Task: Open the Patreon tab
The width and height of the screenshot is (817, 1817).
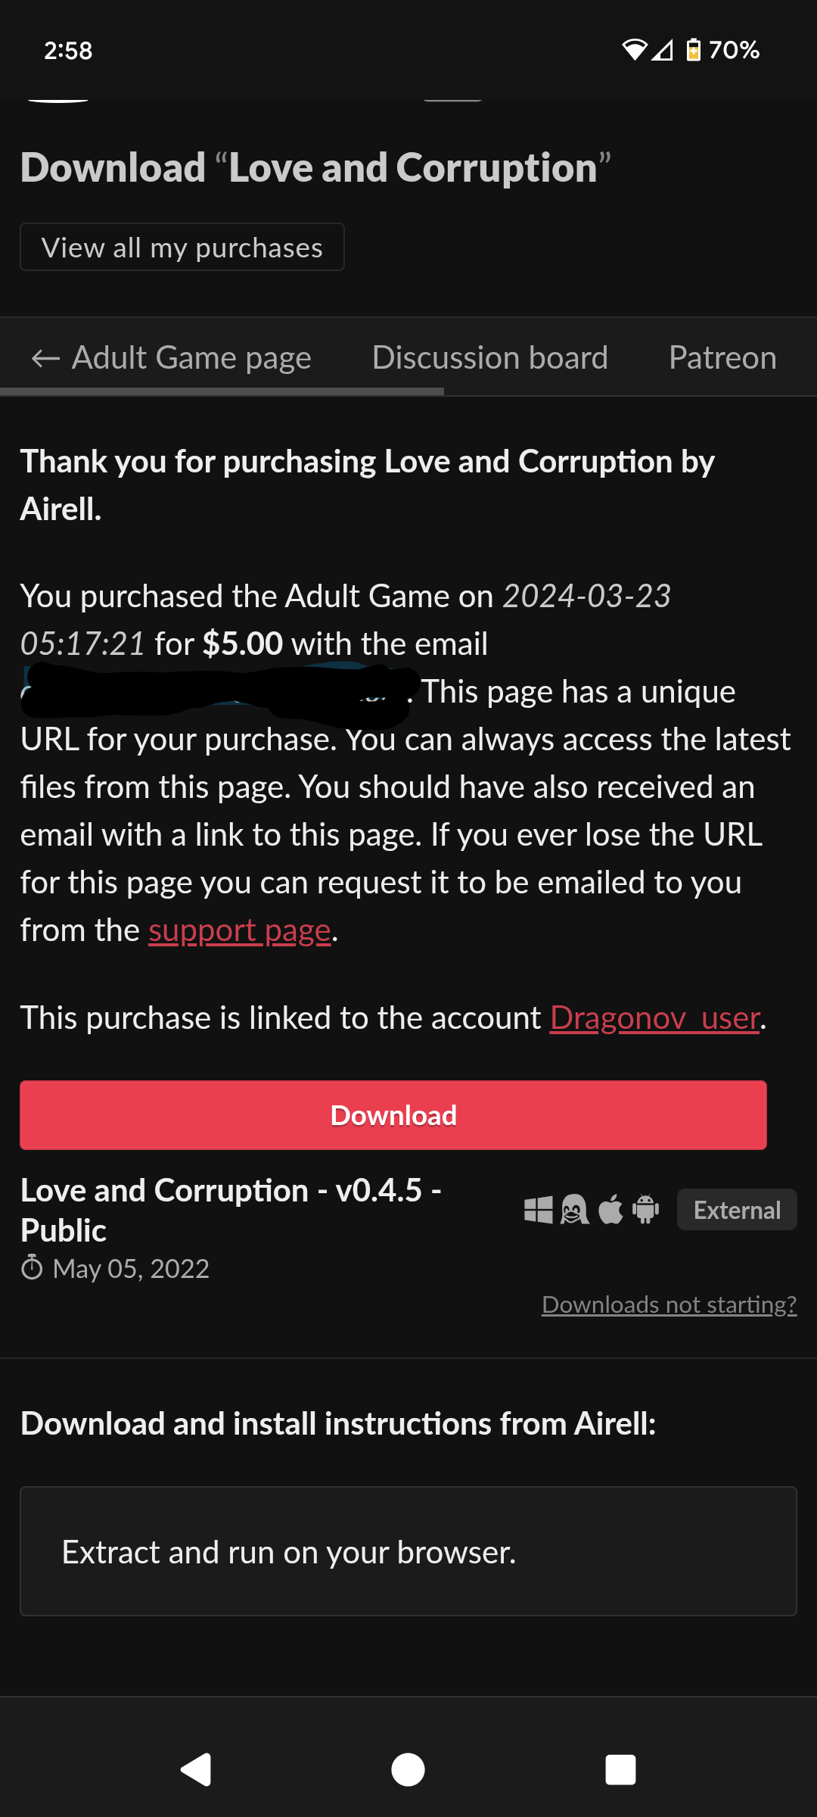Action: tap(722, 357)
